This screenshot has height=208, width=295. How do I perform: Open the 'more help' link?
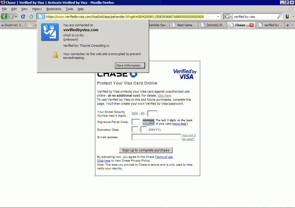179,124
